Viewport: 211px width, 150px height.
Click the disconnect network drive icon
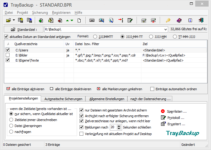coord(153,20)
